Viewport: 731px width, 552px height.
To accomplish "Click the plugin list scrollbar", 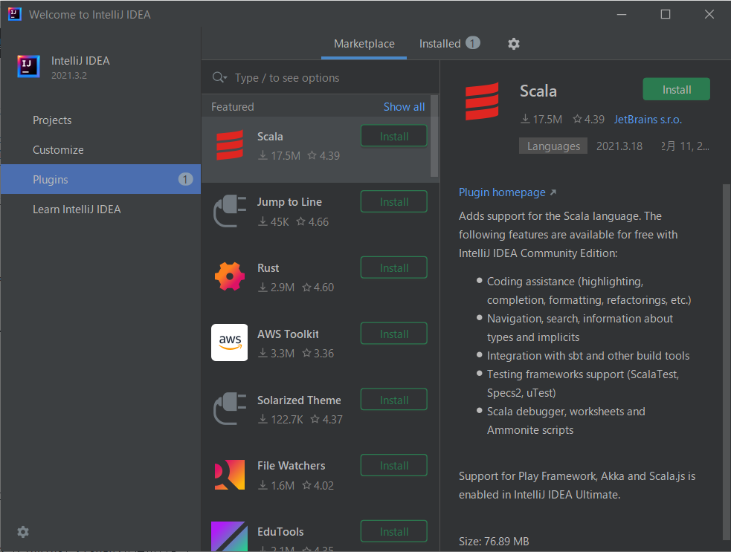I will (x=434, y=136).
